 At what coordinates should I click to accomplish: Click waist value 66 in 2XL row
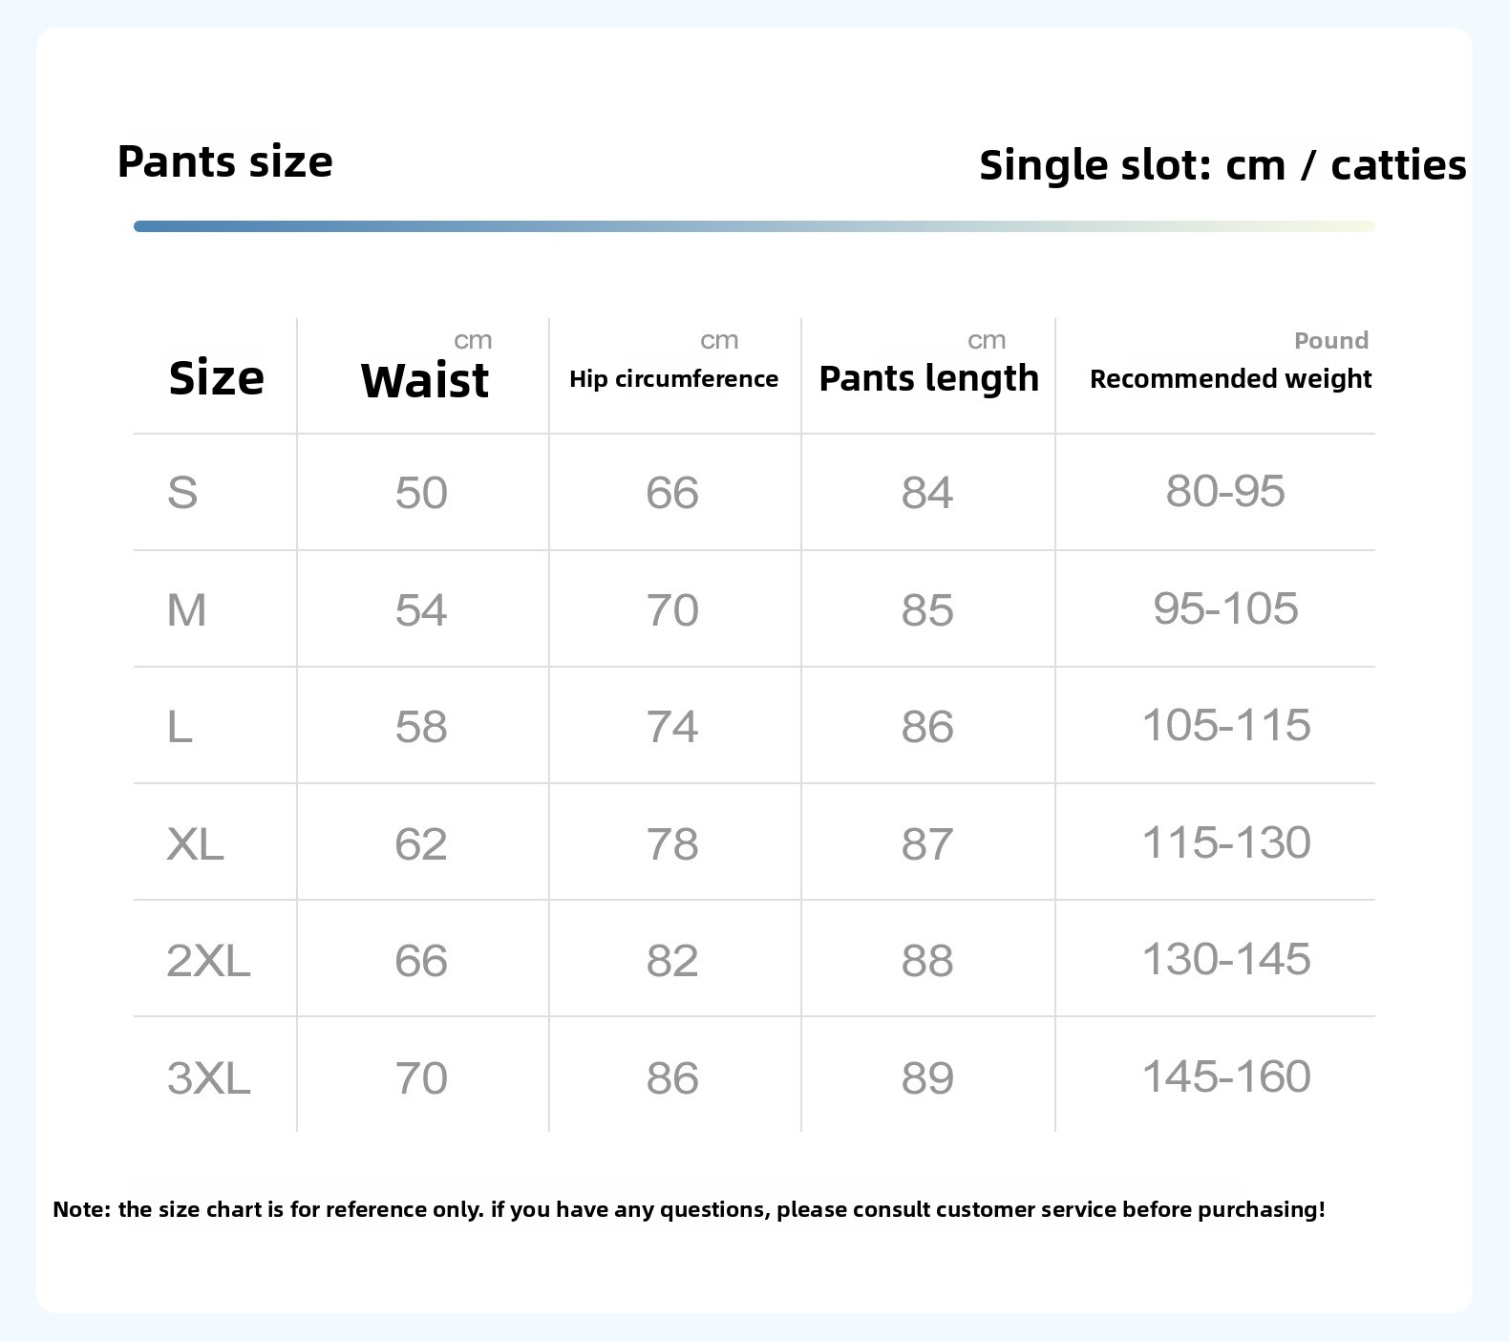[x=421, y=960]
